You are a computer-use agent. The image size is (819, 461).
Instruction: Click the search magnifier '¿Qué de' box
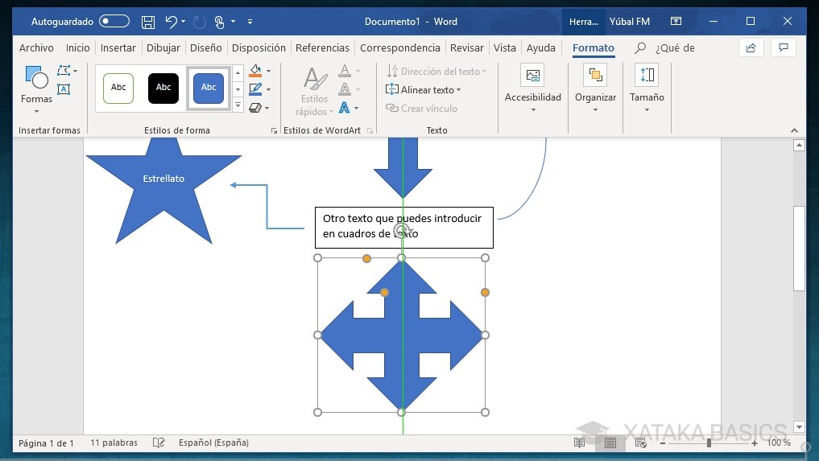coord(664,47)
